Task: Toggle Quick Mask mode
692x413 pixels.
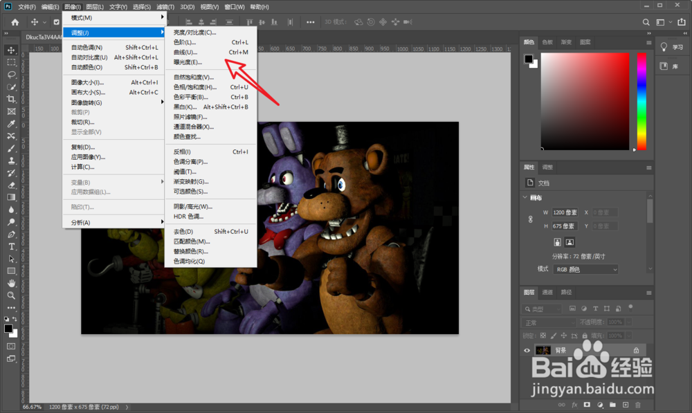Action: pyautogui.click(x=12, y=347)
